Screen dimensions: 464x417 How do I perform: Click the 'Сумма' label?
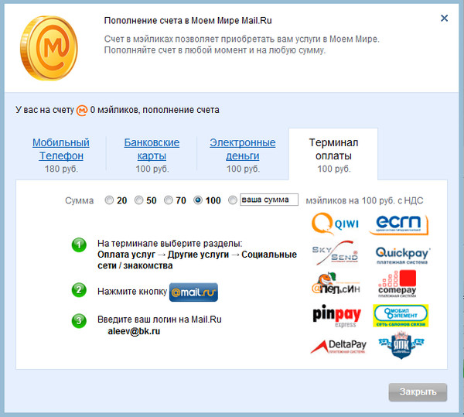pyautogui.click(x=80, y=200)
